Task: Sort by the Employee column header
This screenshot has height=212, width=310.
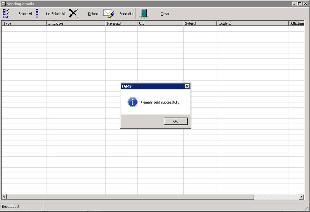Action: (x=76, y=23)
